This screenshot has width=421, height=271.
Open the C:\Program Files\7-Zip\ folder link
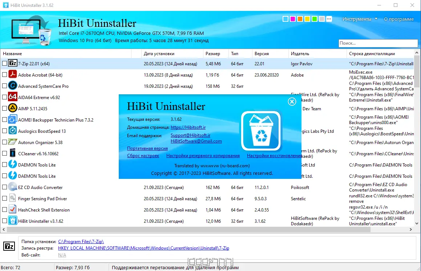81,242
